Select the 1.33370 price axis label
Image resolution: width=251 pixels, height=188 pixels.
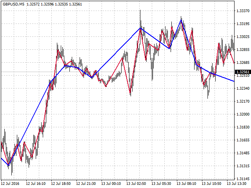[x=243, y=11]
